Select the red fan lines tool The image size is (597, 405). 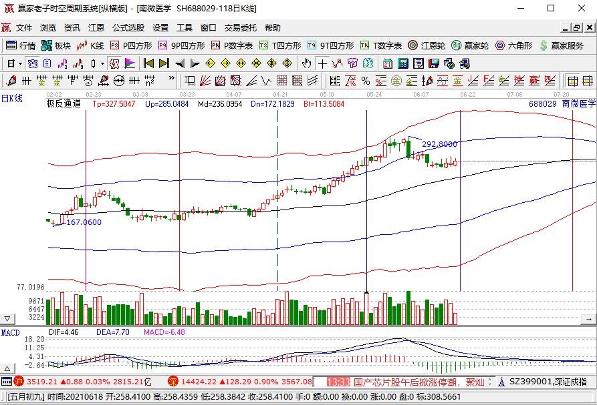(x=205, y=81)
